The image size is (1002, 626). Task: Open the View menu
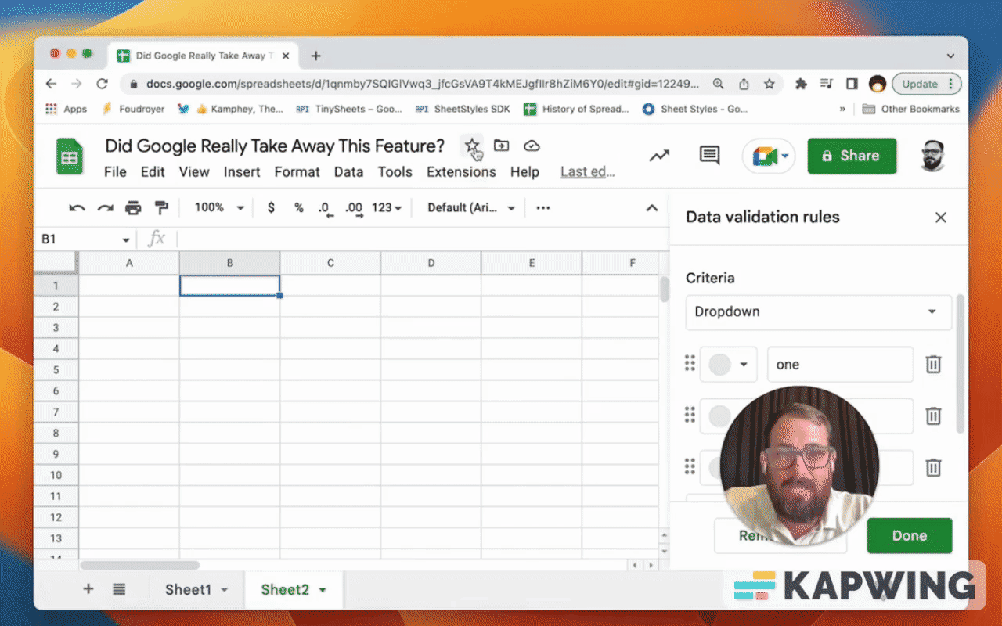point(194,172)
